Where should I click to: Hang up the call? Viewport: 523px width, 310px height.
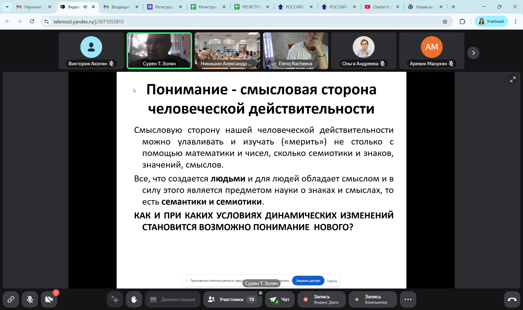512,299
